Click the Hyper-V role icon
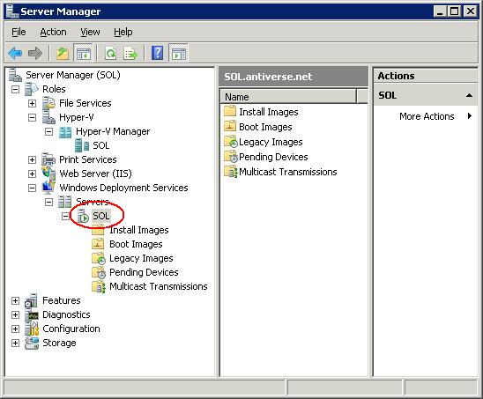Screen dimensions: 483x399 click(48, 117)
